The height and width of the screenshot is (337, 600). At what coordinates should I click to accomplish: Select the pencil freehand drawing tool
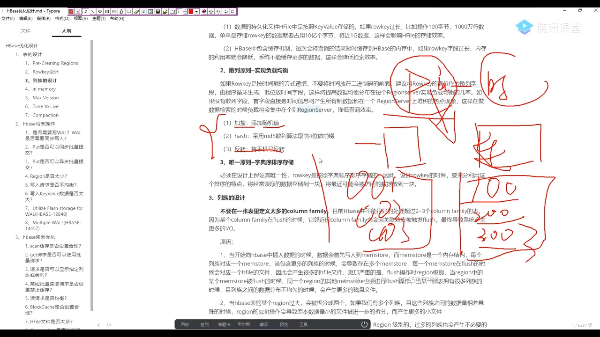pos(86,11)
